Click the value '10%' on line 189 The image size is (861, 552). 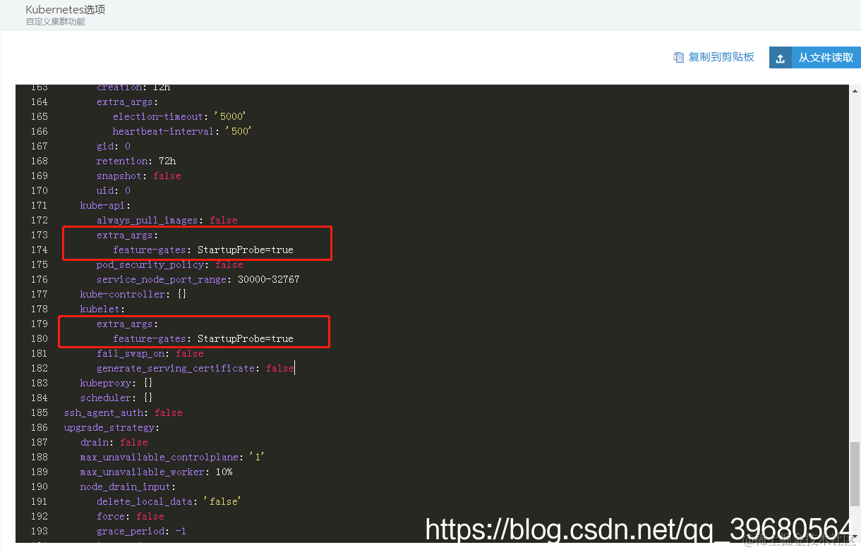pos(224,472)
